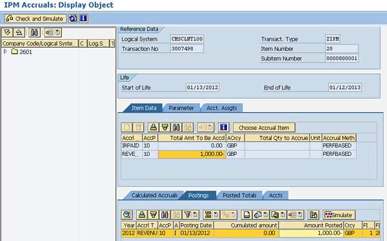Open the tree layout options dropdown
Screen dimensions: 387x241
click(x=53, y=32)
